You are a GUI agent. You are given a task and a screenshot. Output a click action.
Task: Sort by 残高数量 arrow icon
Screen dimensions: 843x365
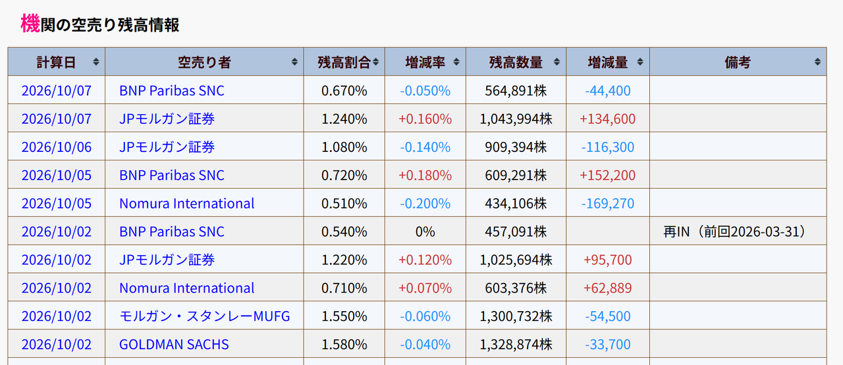(557, 62)
